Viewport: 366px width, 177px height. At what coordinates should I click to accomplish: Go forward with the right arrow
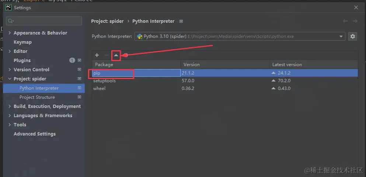coord(355,21)
